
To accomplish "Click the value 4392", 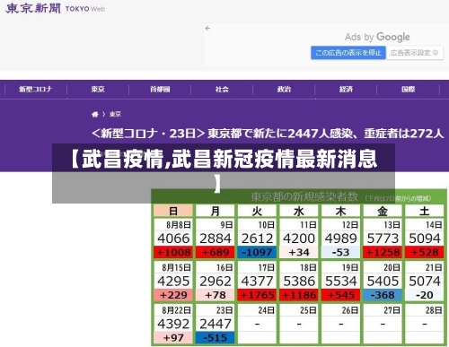I will point(173,324).
